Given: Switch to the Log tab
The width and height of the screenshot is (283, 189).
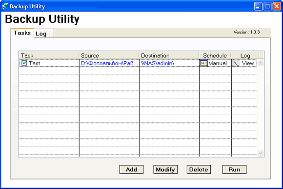Looking at the screenshot, I should [44, 34].
